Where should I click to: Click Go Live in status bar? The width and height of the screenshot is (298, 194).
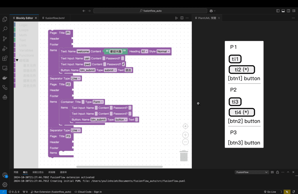(270, 192)
